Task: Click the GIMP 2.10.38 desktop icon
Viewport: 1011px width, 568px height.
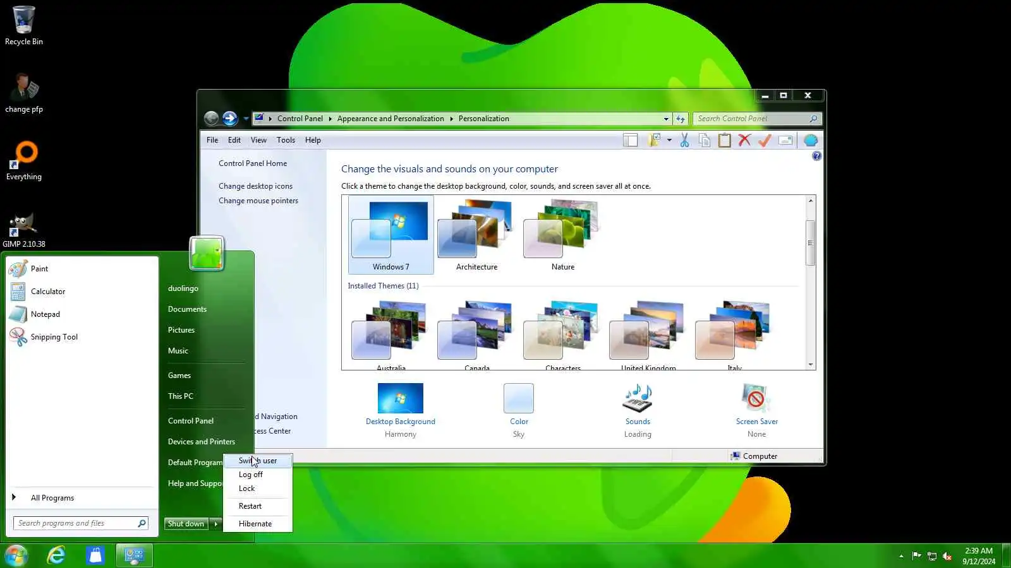Action: pyautogui.click(x=24, y=230)
